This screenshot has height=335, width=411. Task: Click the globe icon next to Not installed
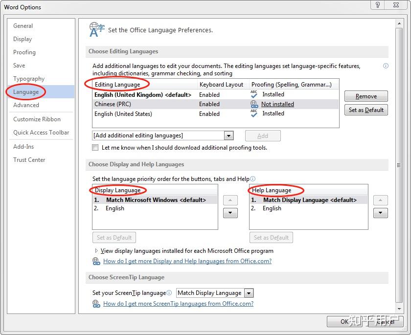click(254, 104)
